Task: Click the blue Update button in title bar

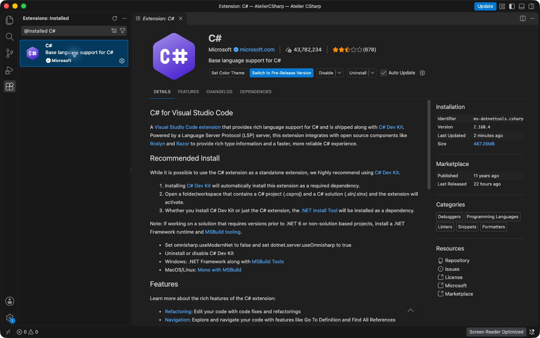Action: coord(485,6)
